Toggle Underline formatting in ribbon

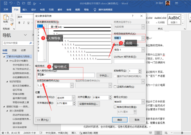pyautogui.click(x=28, y=22)
